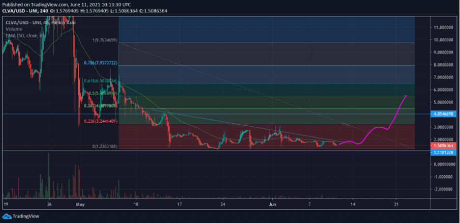The height and width of the screenshot is (223, 460).
Task: Click the 21 date on the time axis
Action: tap(396, 203)
